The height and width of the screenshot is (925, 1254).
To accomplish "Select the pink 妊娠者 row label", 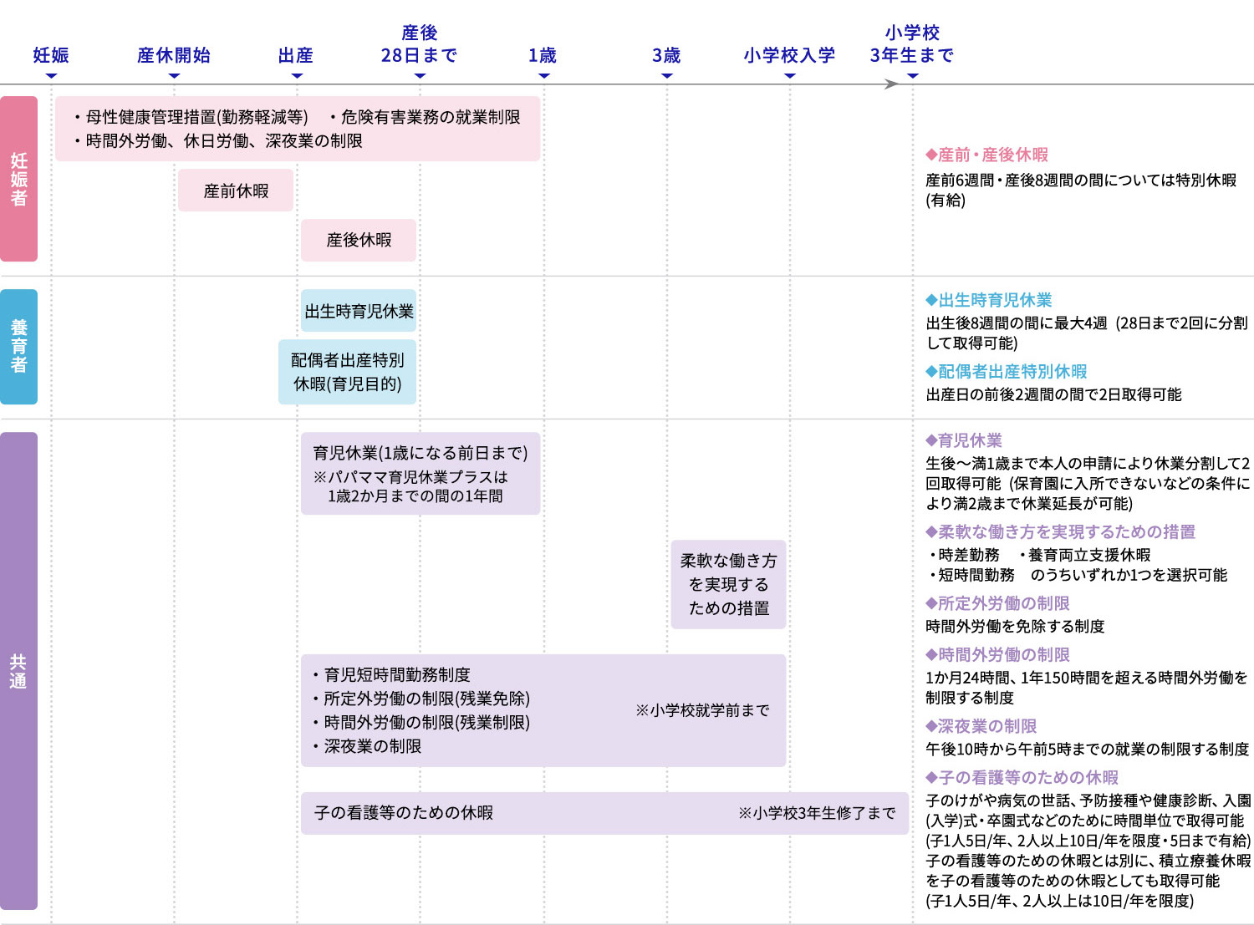I will point(18,179).
